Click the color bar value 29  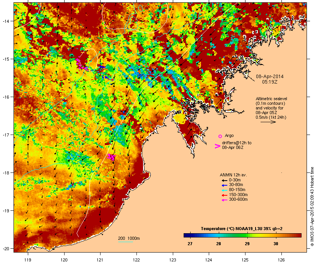[x=247, y=244]
